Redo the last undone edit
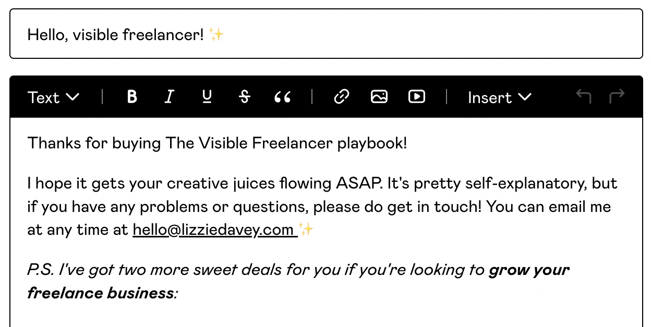651x327 pixels. tap(617, 96)
